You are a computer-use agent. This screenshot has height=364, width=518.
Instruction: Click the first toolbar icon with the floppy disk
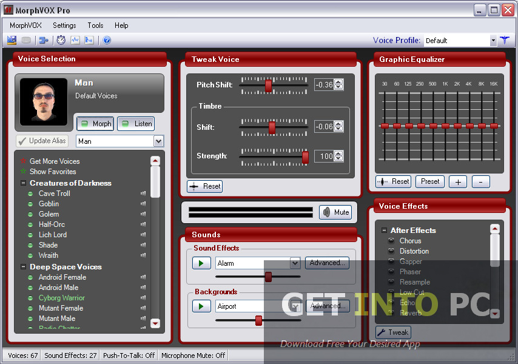click(x=12, y=40)
